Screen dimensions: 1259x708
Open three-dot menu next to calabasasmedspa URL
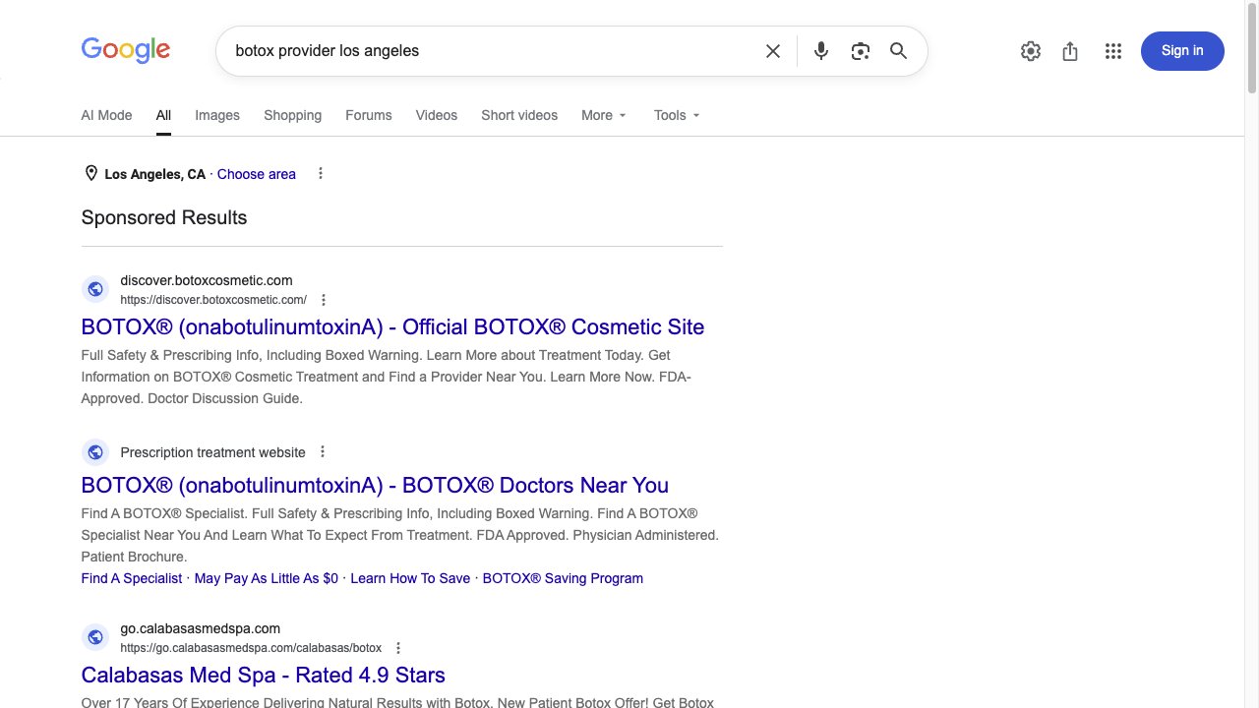(x=398, y=648)
